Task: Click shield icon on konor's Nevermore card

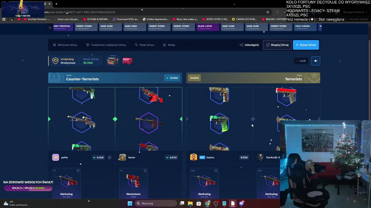Action: pyautogui.click(x=145, y=171)
